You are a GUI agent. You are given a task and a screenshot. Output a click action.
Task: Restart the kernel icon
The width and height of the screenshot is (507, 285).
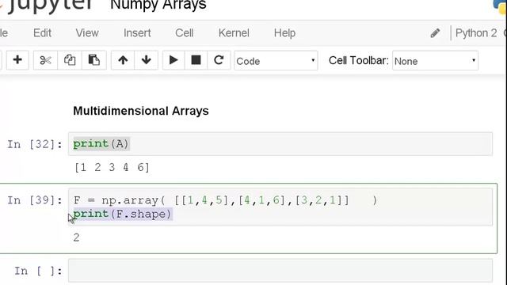pyautogui.click(x=219, y=60)
